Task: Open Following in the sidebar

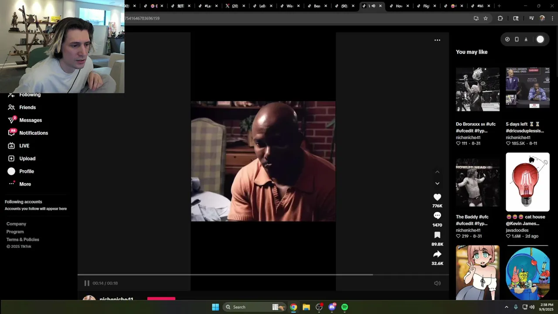Action: pyautogui.click(x=24, y=95)
